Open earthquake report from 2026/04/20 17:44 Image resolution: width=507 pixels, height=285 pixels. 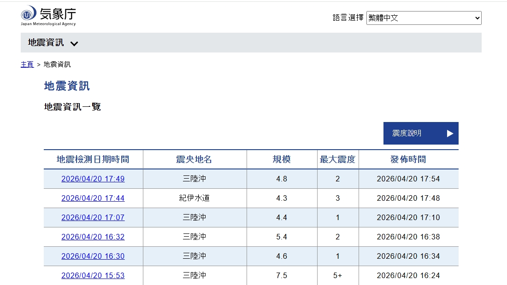[x=93, y=198]
